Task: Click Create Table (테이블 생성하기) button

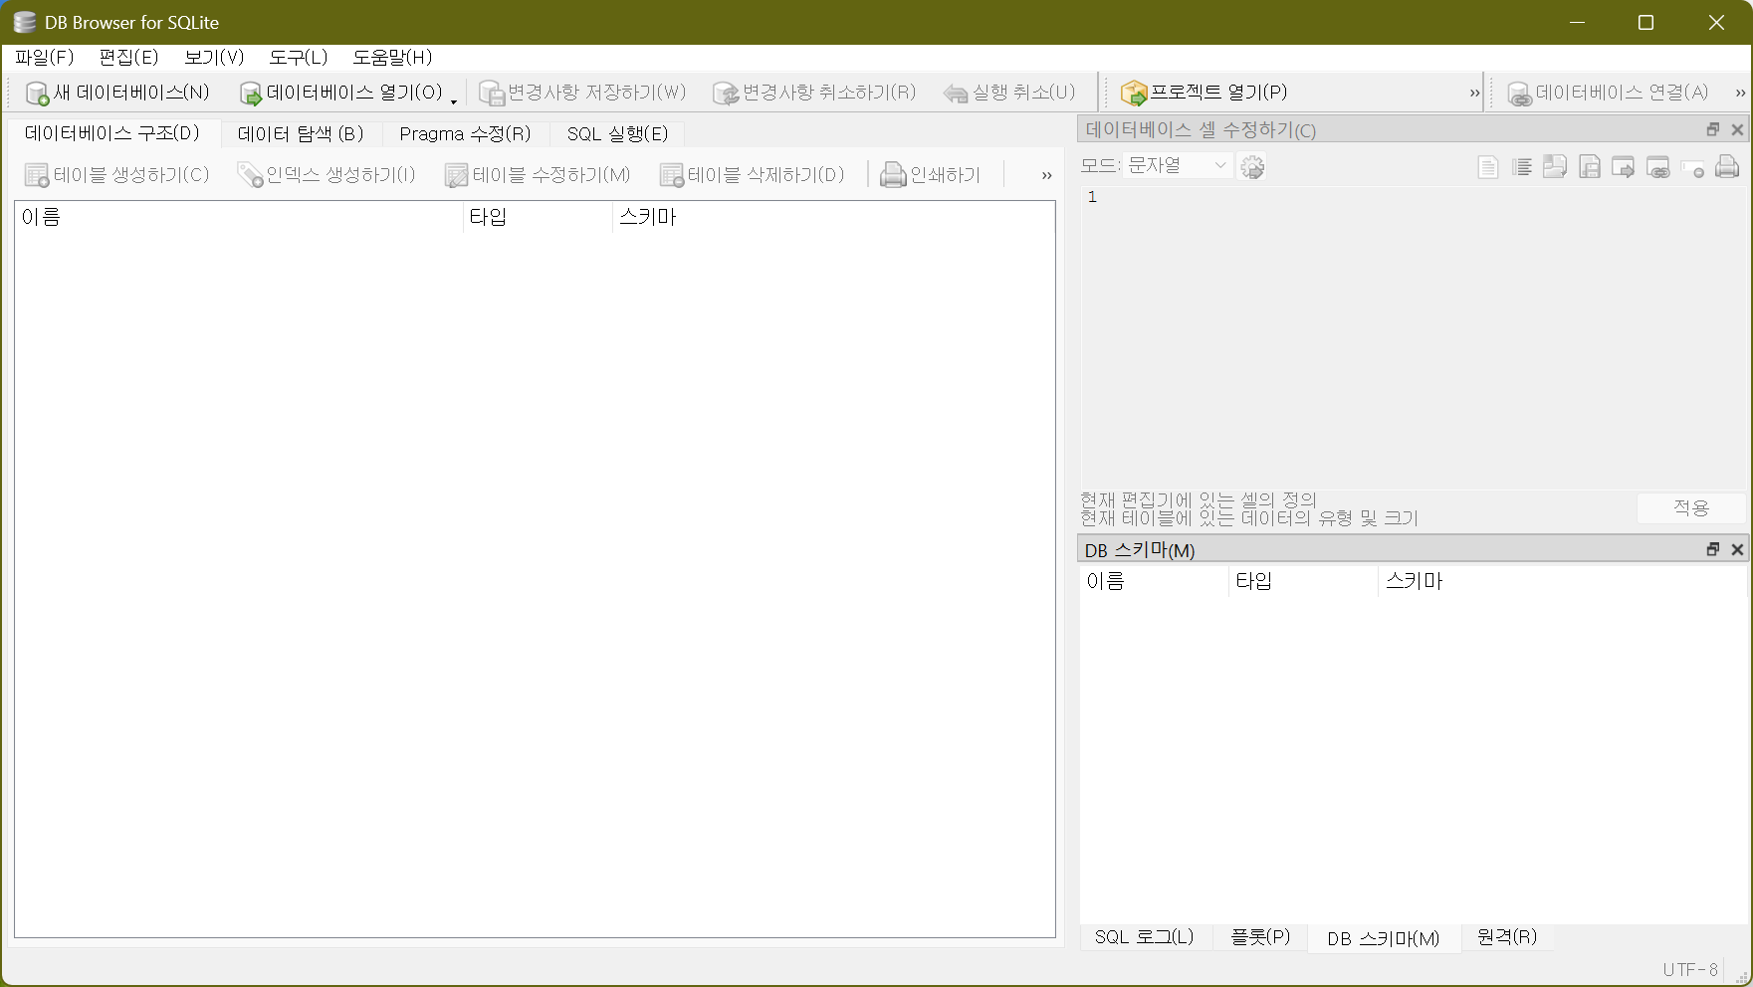Action: (x=117, y=175)
